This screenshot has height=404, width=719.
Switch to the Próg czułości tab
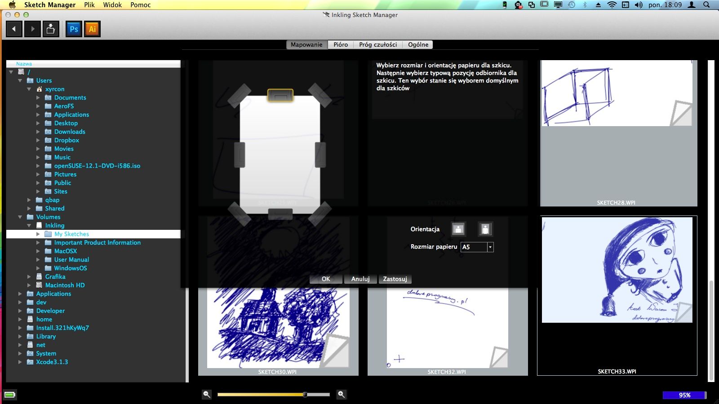click(378, 44)
